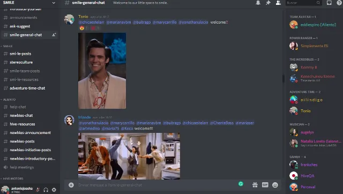Screen dimensions: 343x194
Task: Open the GIF picker button
Action: pos(265,185)
